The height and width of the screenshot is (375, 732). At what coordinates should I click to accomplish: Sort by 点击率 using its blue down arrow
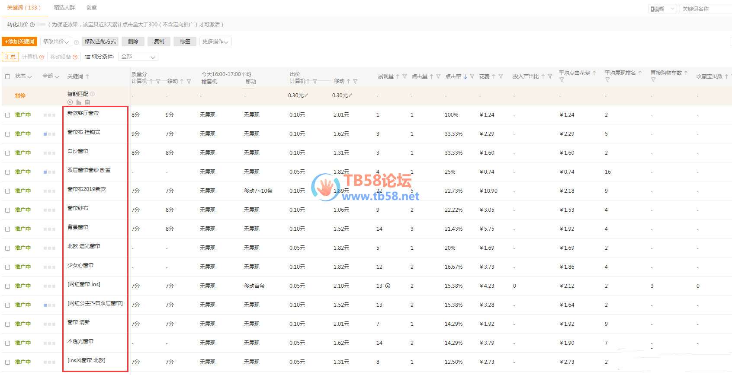click(465, 76)
